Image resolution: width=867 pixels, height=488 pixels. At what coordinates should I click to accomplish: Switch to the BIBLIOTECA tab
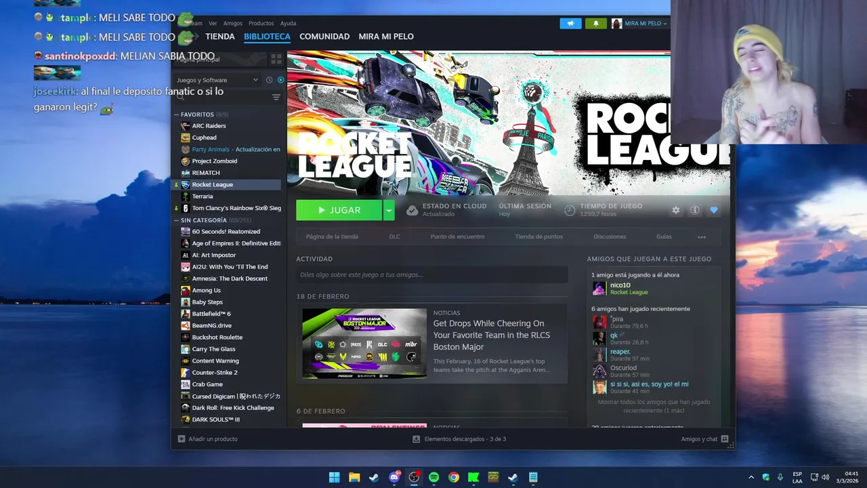[x=267, y=37]
